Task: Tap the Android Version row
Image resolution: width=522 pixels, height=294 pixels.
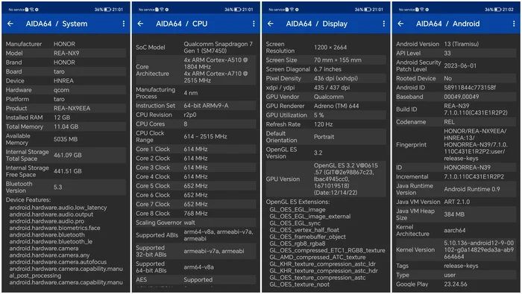Action: (456, 44)
